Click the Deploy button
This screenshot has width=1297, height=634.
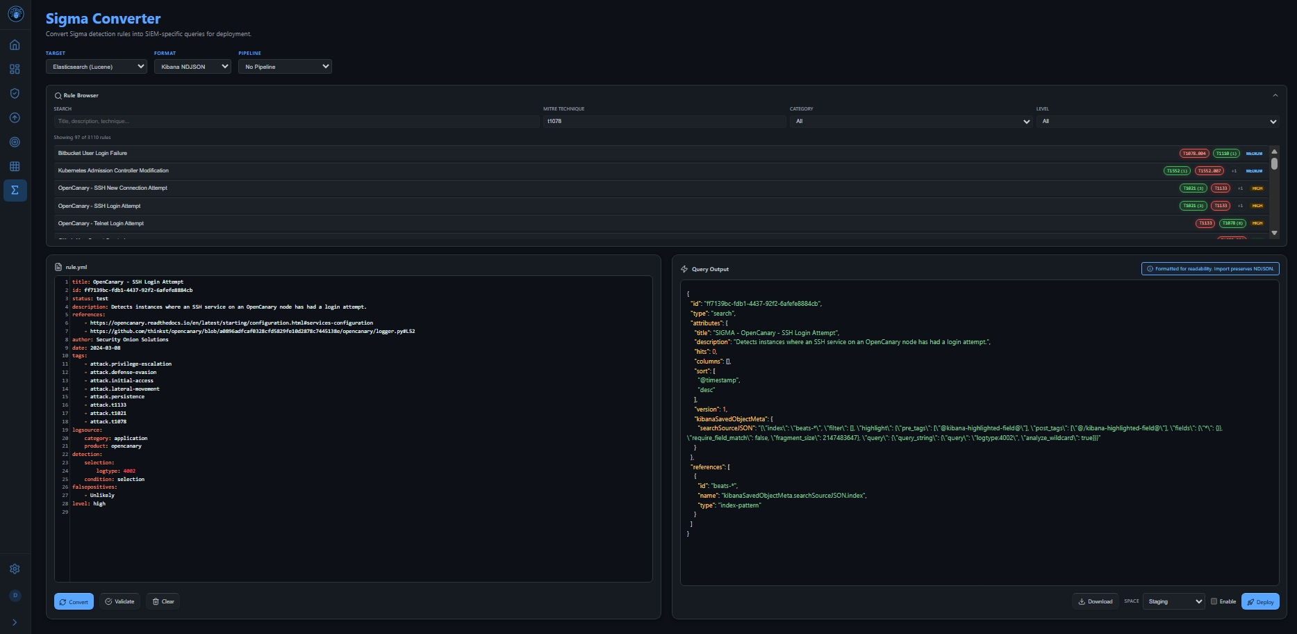[x=1259, y=602]
